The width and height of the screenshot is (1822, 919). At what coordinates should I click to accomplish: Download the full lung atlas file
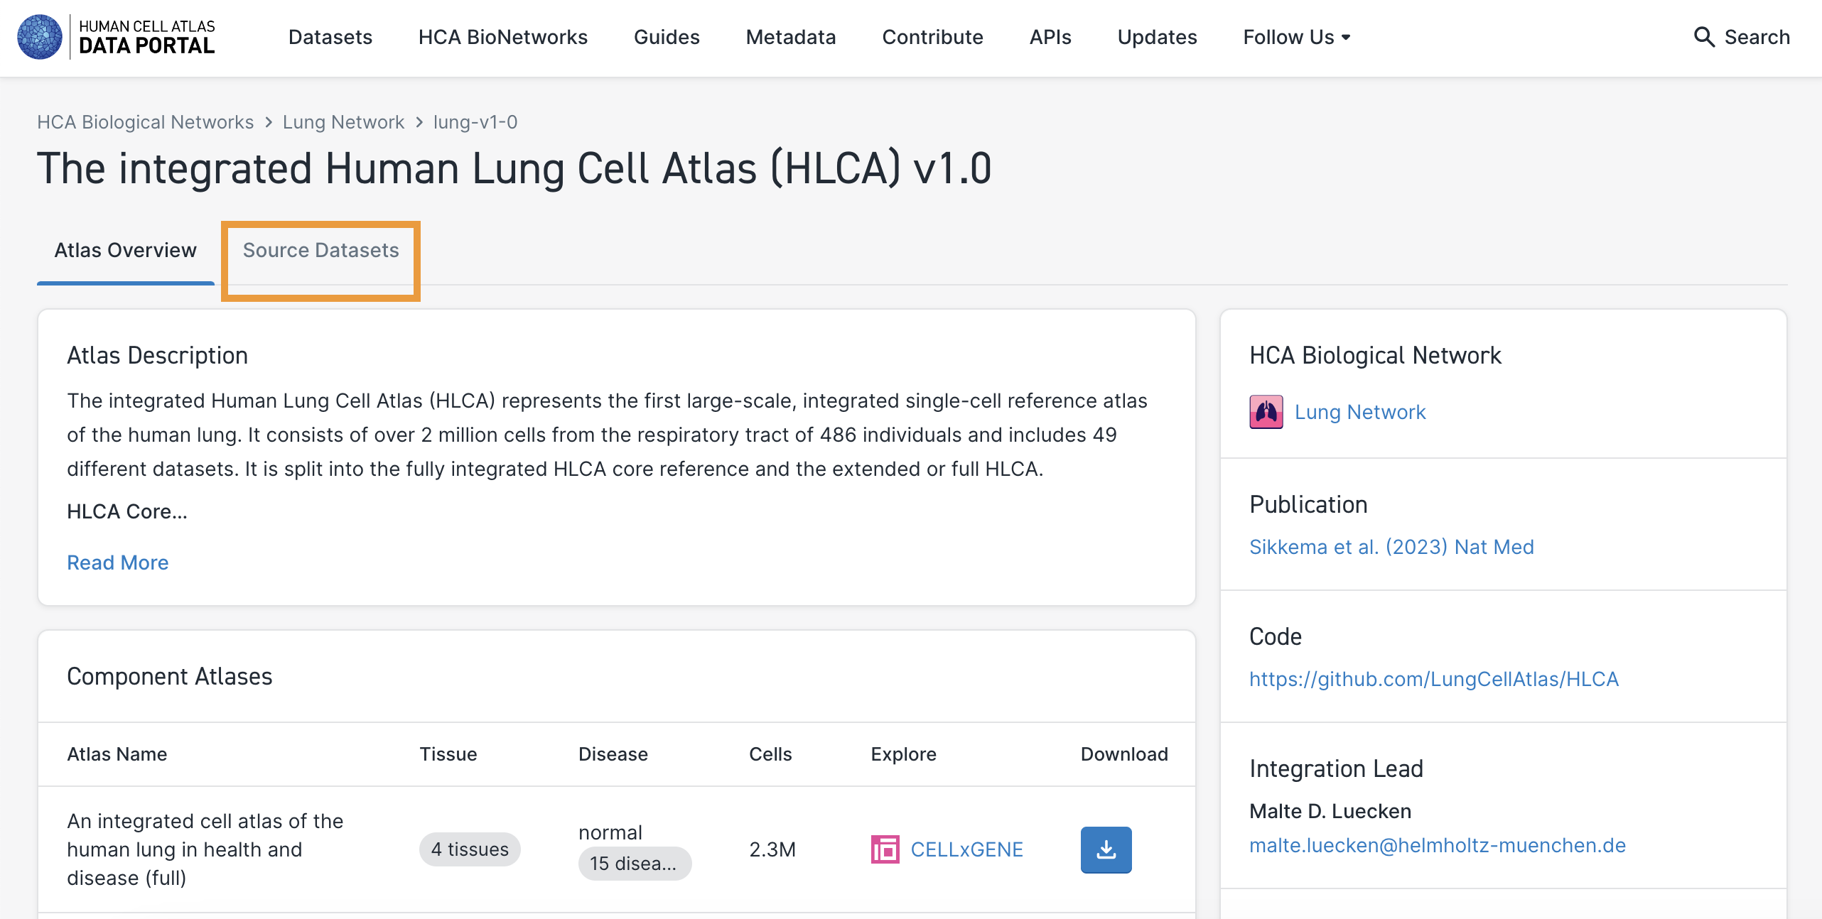coord(1106,849)
